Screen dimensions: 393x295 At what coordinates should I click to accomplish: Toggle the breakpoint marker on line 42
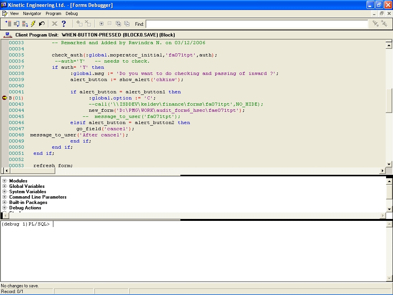point(5,98)
